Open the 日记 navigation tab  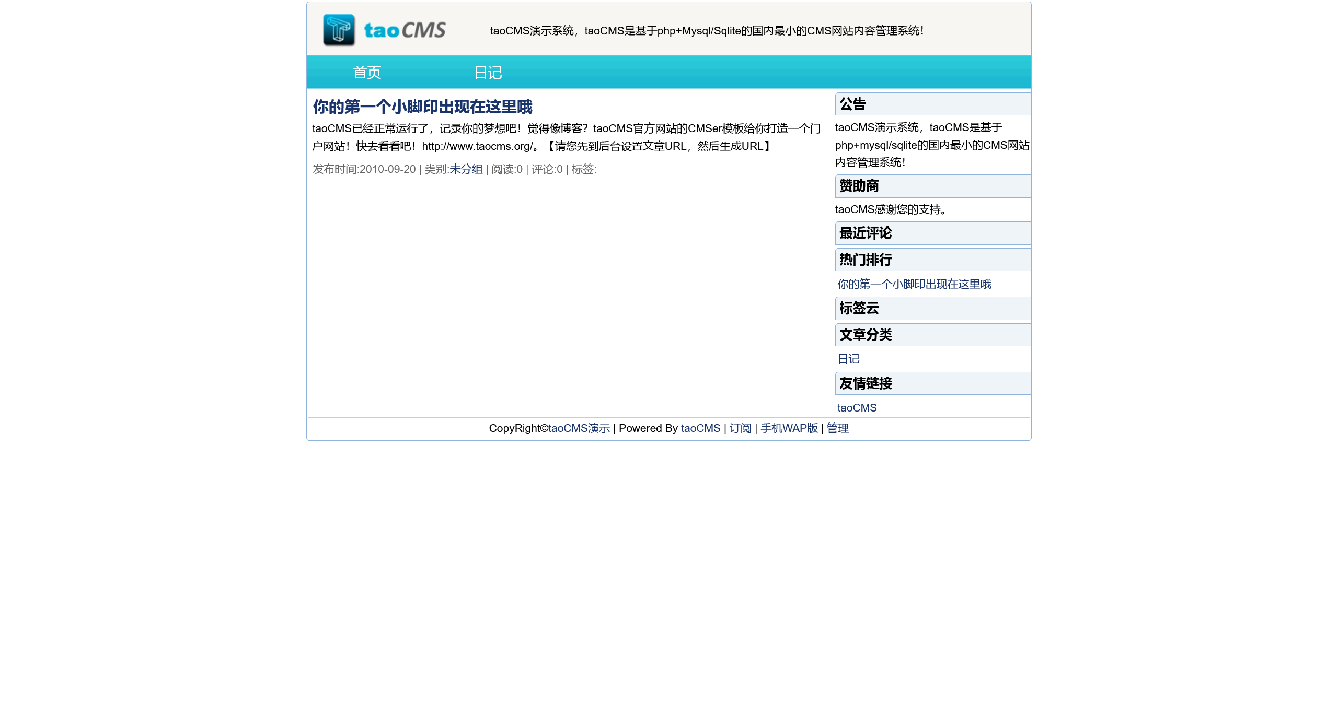488,73
